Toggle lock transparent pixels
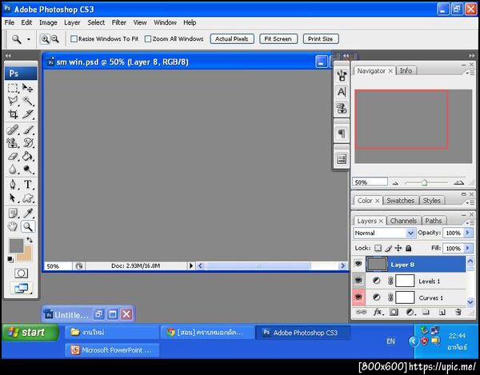Viewport: 480px width, 375px height. coord(378,248)
